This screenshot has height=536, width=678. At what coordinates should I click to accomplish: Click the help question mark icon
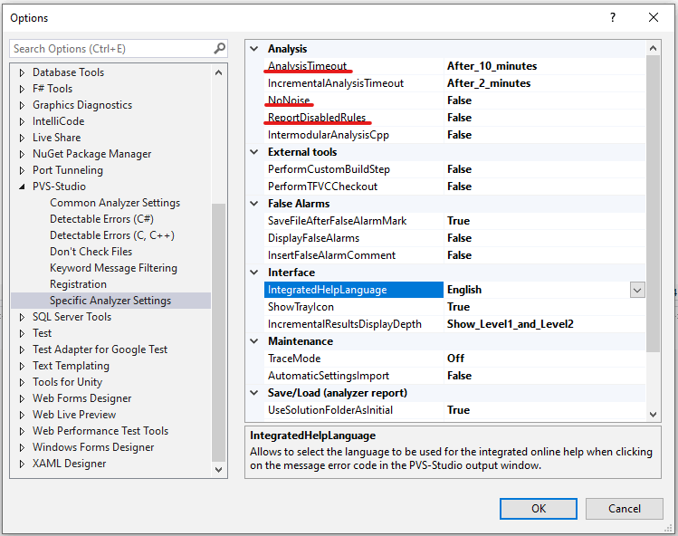point(613,17)
